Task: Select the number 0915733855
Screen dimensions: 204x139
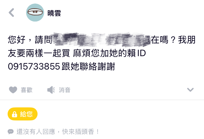Action: (x=34, y=67)
